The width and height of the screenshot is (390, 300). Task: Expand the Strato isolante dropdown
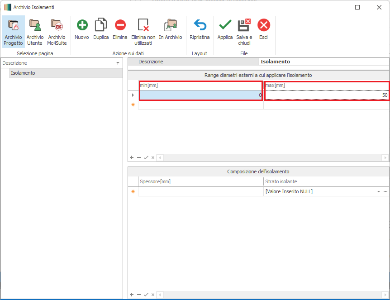(x=378, y=191)
